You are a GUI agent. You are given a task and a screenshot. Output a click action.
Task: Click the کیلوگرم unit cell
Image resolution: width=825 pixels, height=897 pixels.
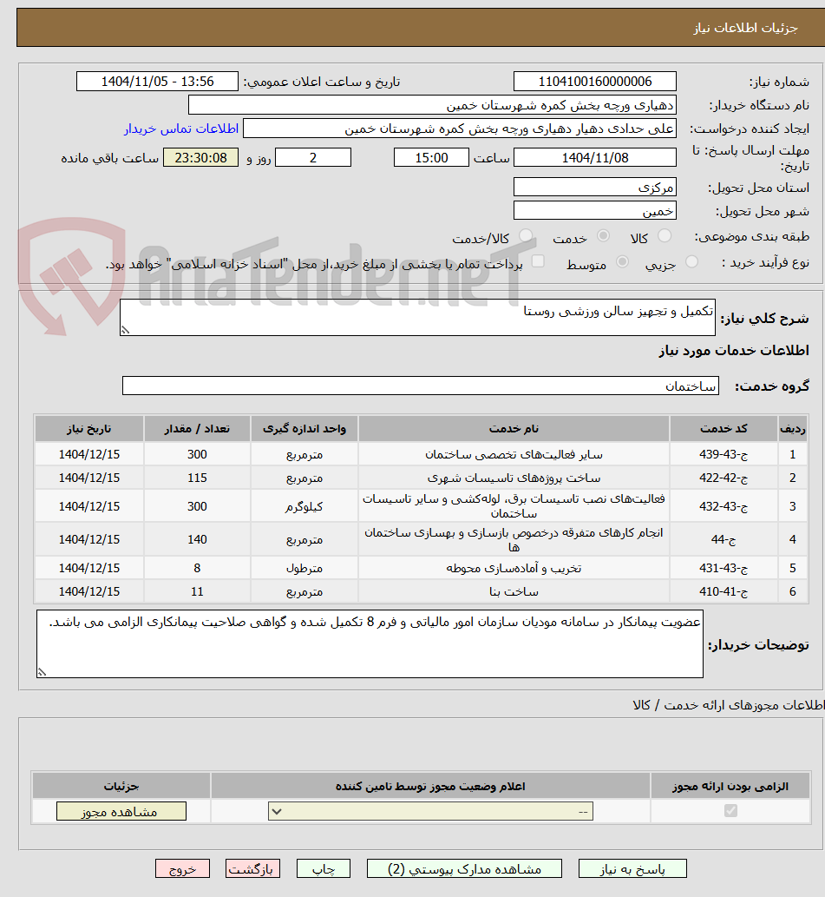(x=304, y=506)
